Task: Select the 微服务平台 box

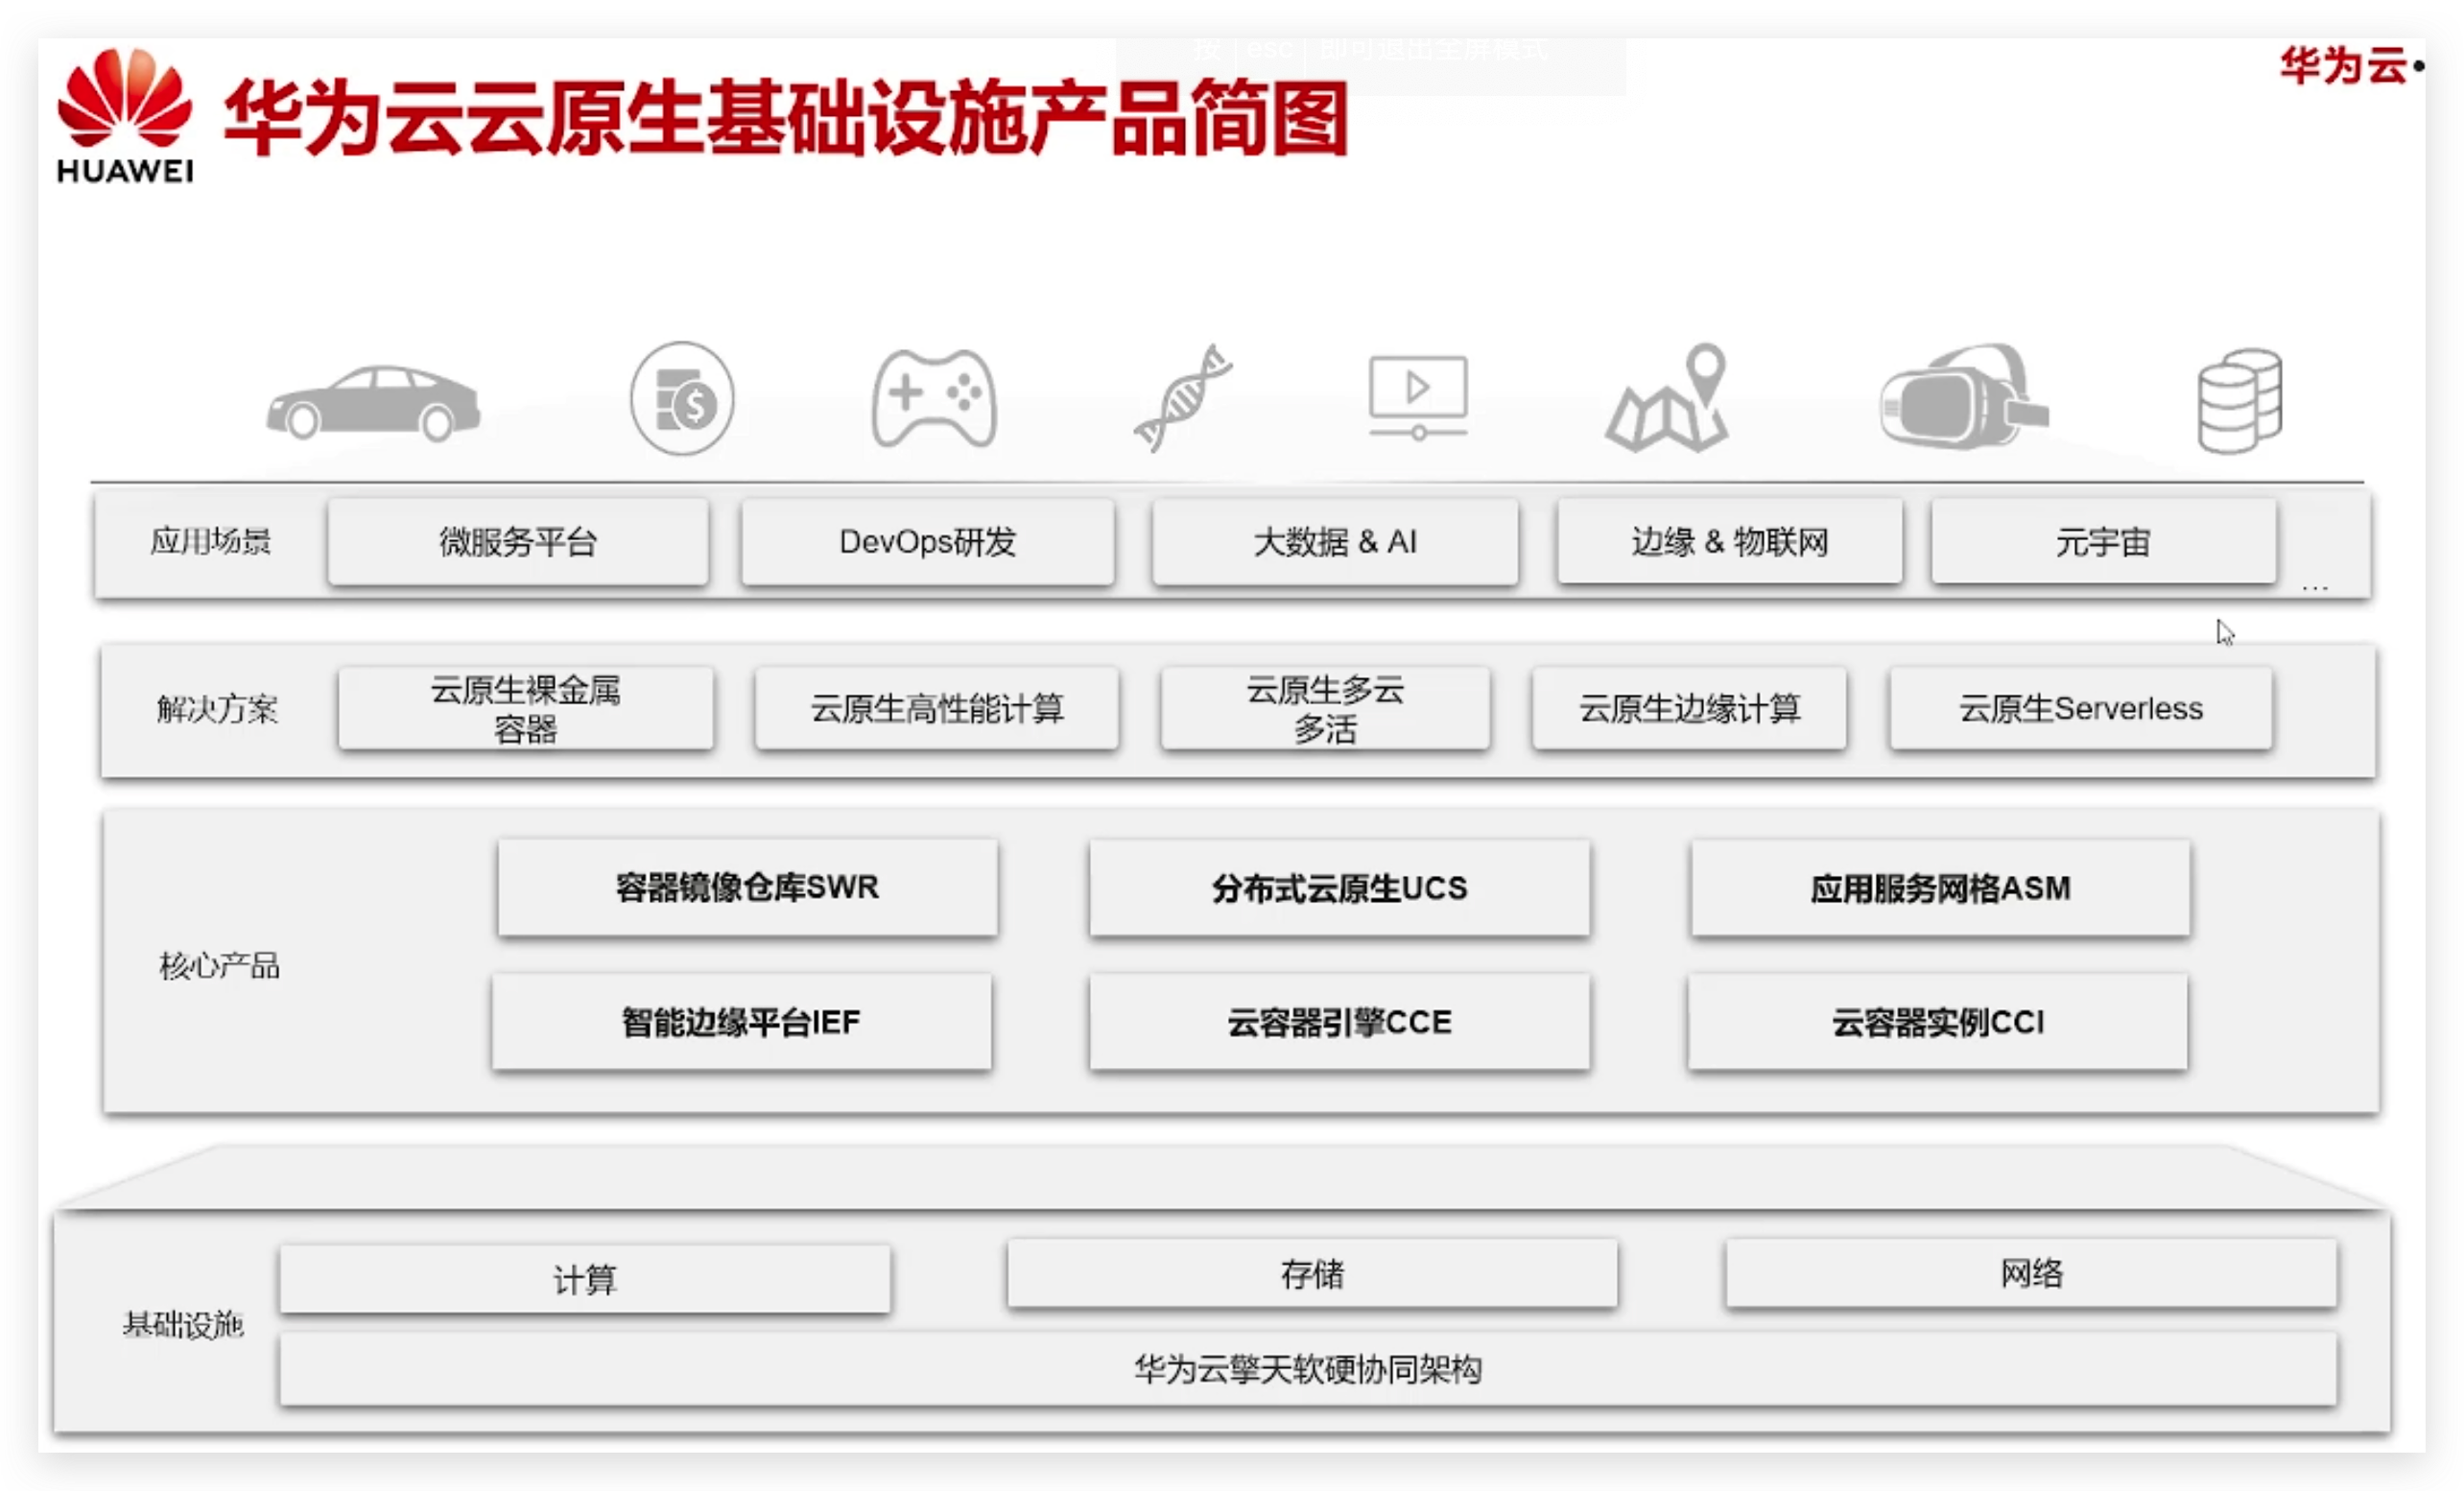Action: (x=518, y=542)
